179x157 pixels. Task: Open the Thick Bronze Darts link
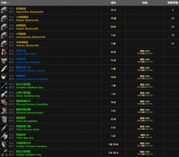[x=28, y=129]
